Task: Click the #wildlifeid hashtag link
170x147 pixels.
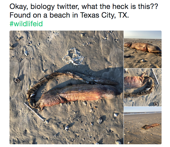Action: point(26,24)
